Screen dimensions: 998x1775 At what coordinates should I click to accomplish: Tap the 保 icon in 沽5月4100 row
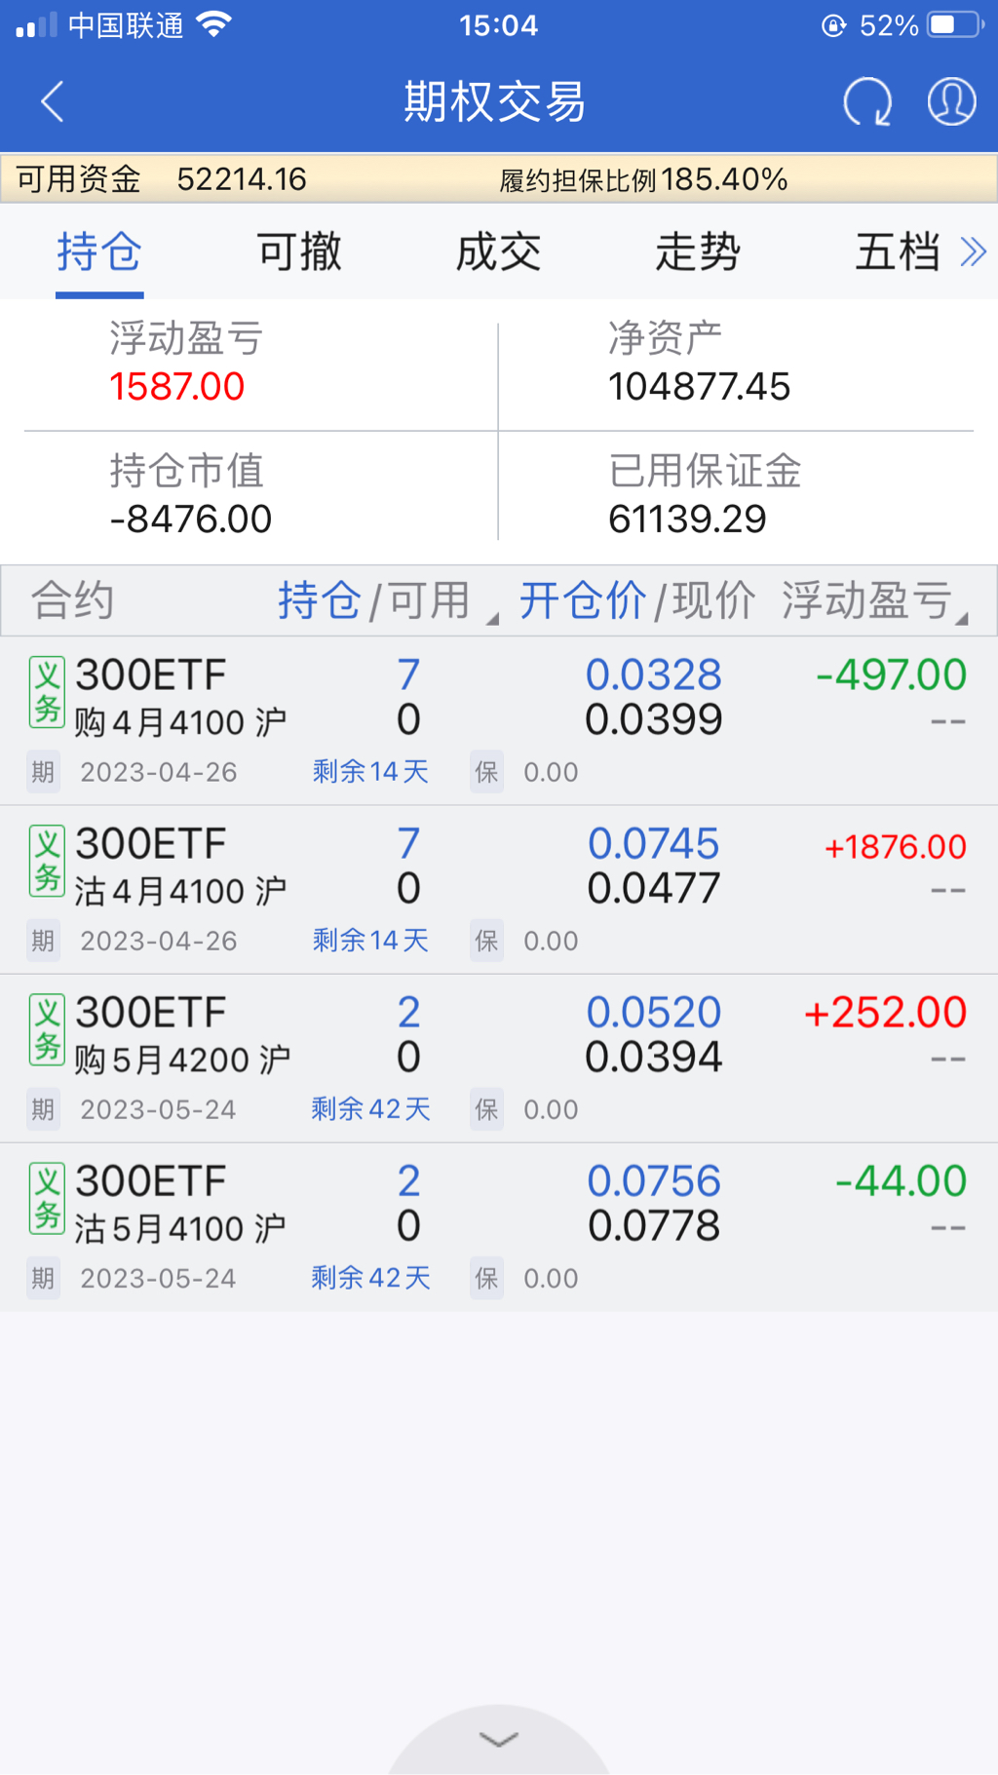click(x=486, y=1278)
